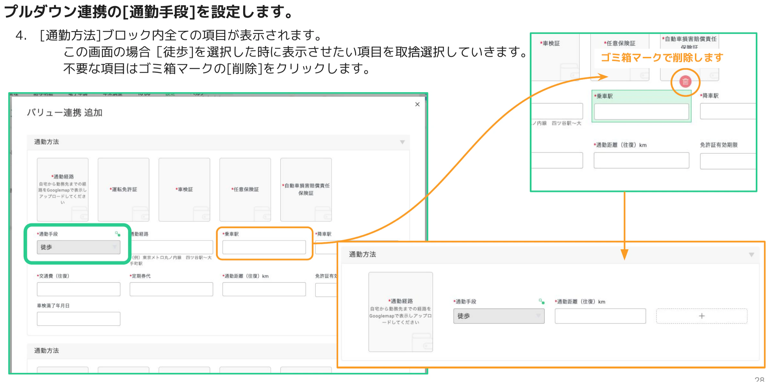The image size is (770, 386).
Task: Click the 交通費（往復） input field
Action: click(79, 289)
